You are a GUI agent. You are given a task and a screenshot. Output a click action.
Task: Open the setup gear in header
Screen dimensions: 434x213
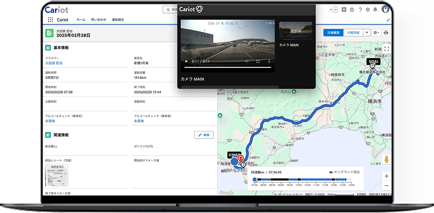coord(368,10)
